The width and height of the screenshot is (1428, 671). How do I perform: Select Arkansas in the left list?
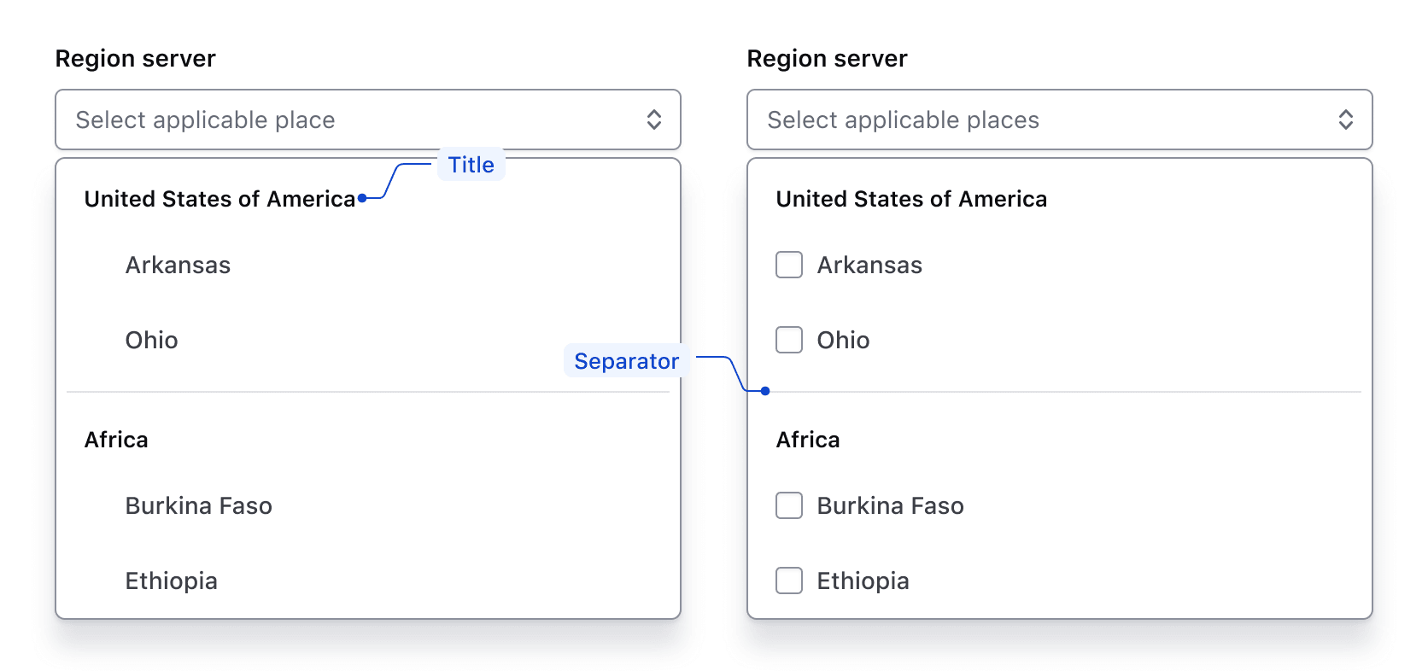coord(178,265)
